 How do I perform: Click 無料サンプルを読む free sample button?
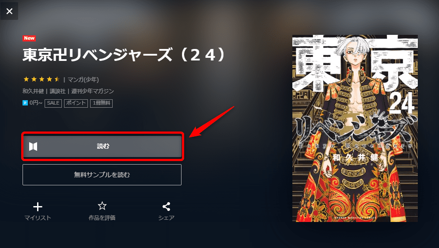click(x=102, y=175)
